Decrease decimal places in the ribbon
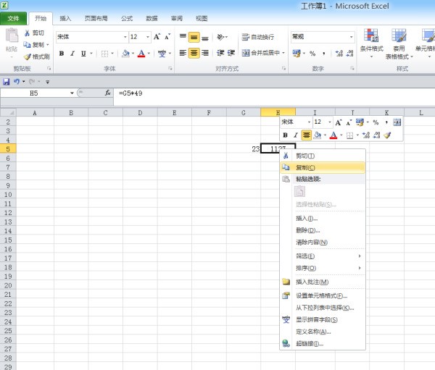This screenshot has width=435, height=370. tap(350, 53)
